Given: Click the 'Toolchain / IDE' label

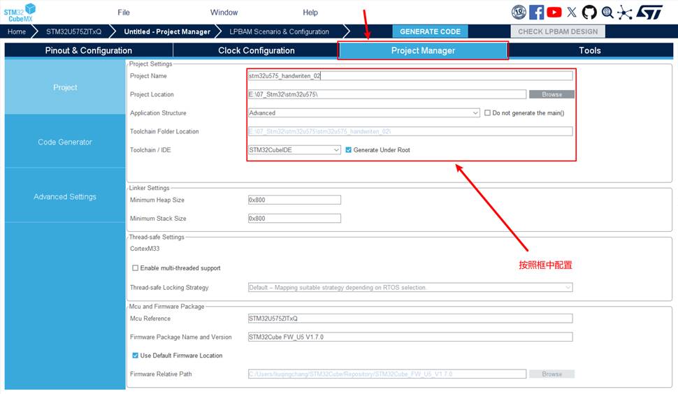Looking at the screenshot, I should 150,150.
